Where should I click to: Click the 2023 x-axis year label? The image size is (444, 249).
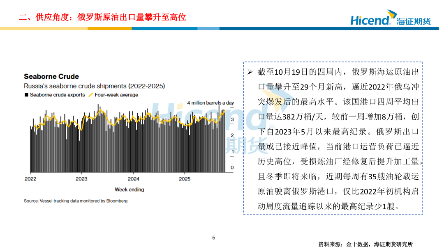tap(81, 179)
